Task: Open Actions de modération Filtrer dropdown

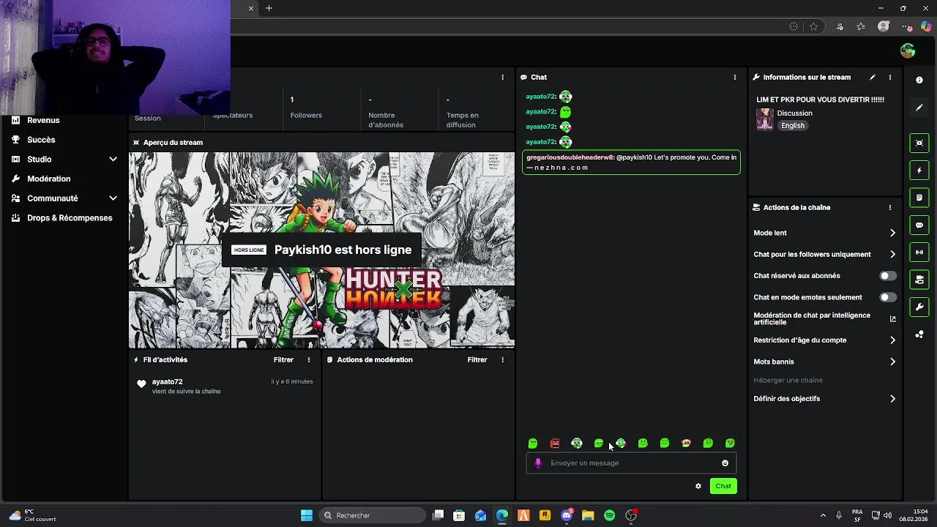Action: click(x=477, y=359)
